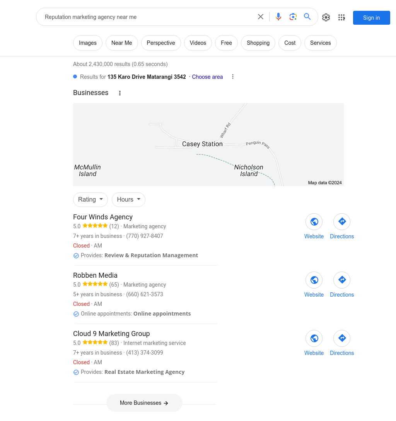Expand the Hours filter dropdown
Screen dimensions: 396x421
pos(128,200)
